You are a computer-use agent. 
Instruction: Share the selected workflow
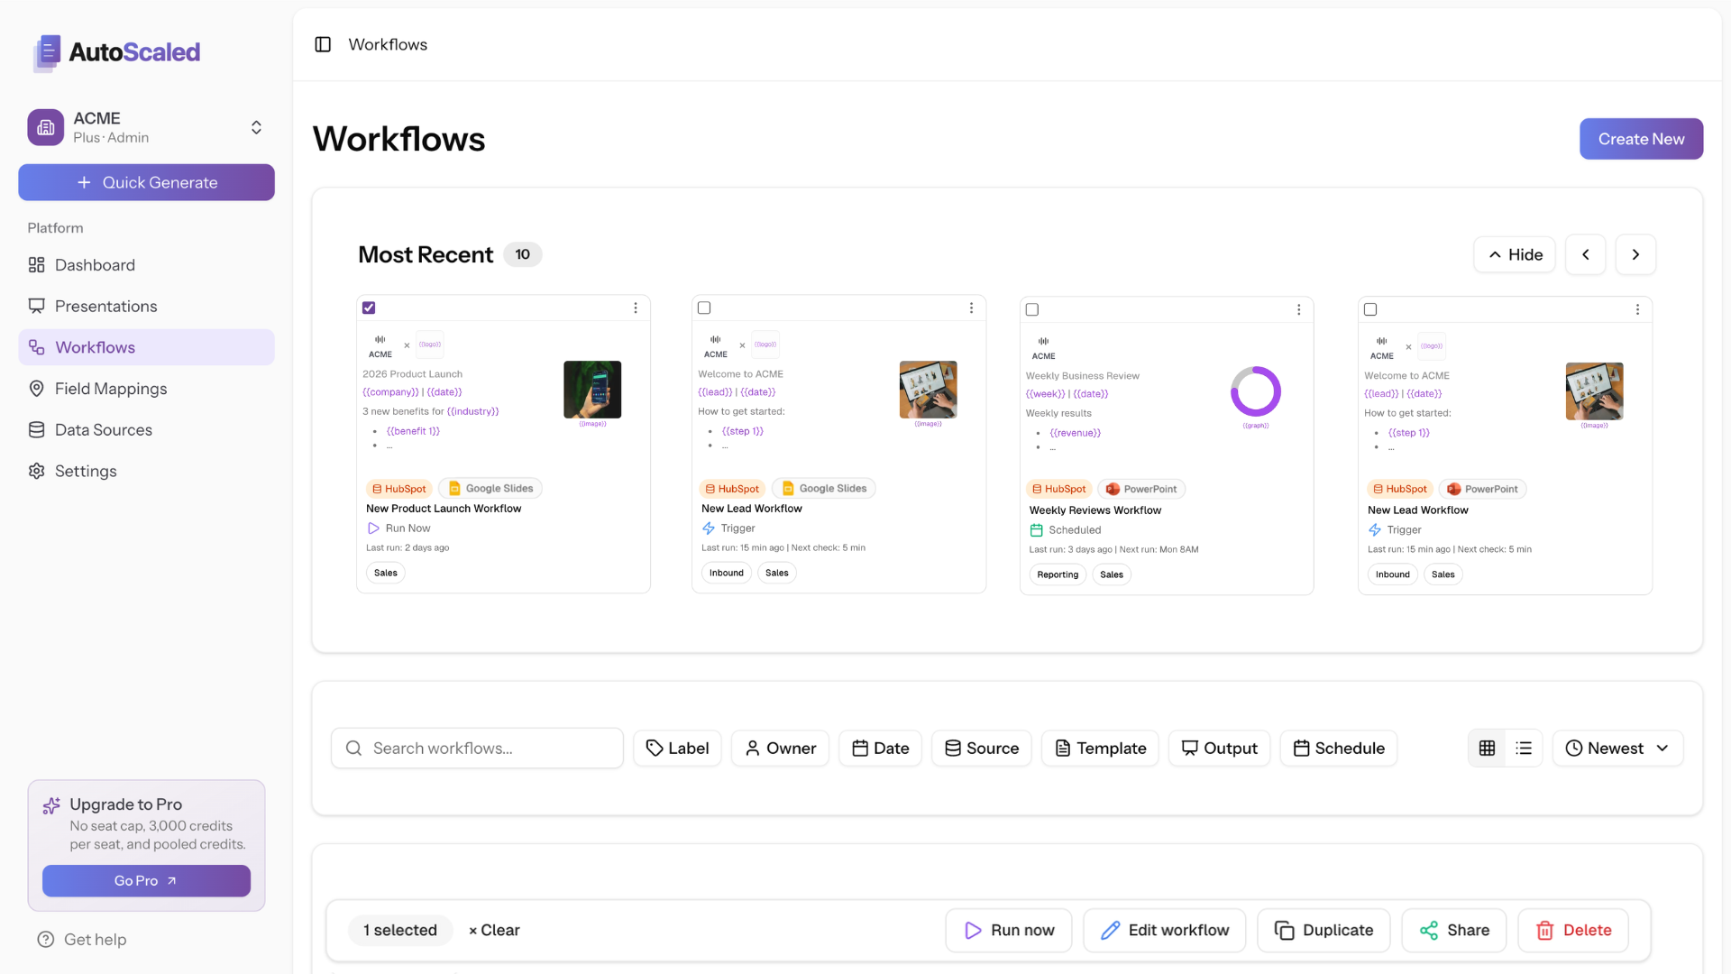coord(1453,931)
